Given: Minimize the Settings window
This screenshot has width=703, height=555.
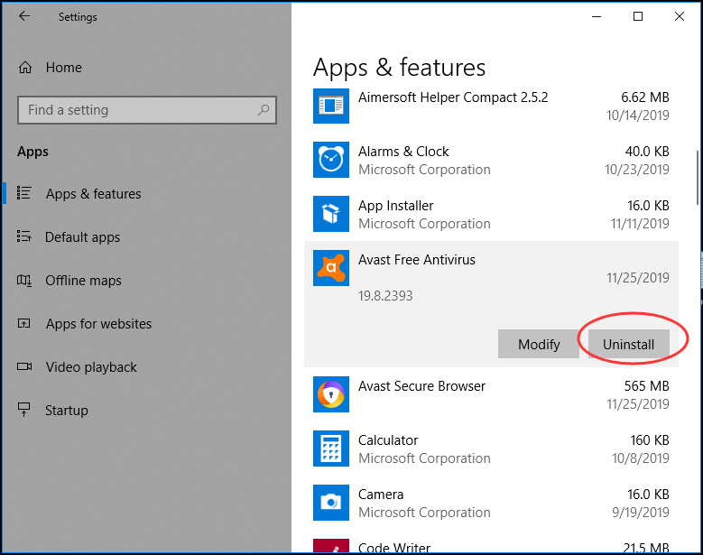Looking at the screenshot, I should click(597, 16).
